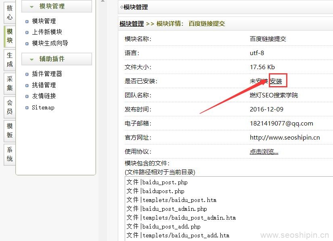Open the 点击浏览 usage agreement link
The image size is (333, 241).
[264, 152]
